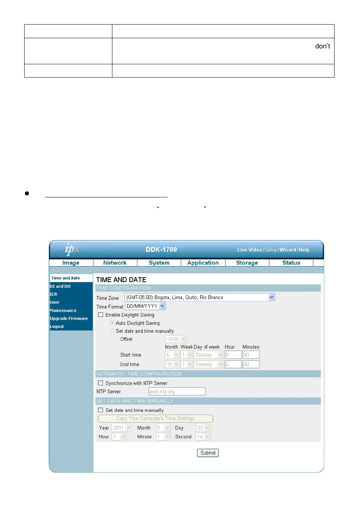Open User sidebar item
361x512 pixels.
tap(54, 302)
